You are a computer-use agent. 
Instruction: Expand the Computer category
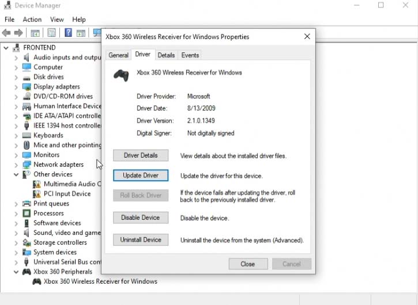(x=16, y=67)
